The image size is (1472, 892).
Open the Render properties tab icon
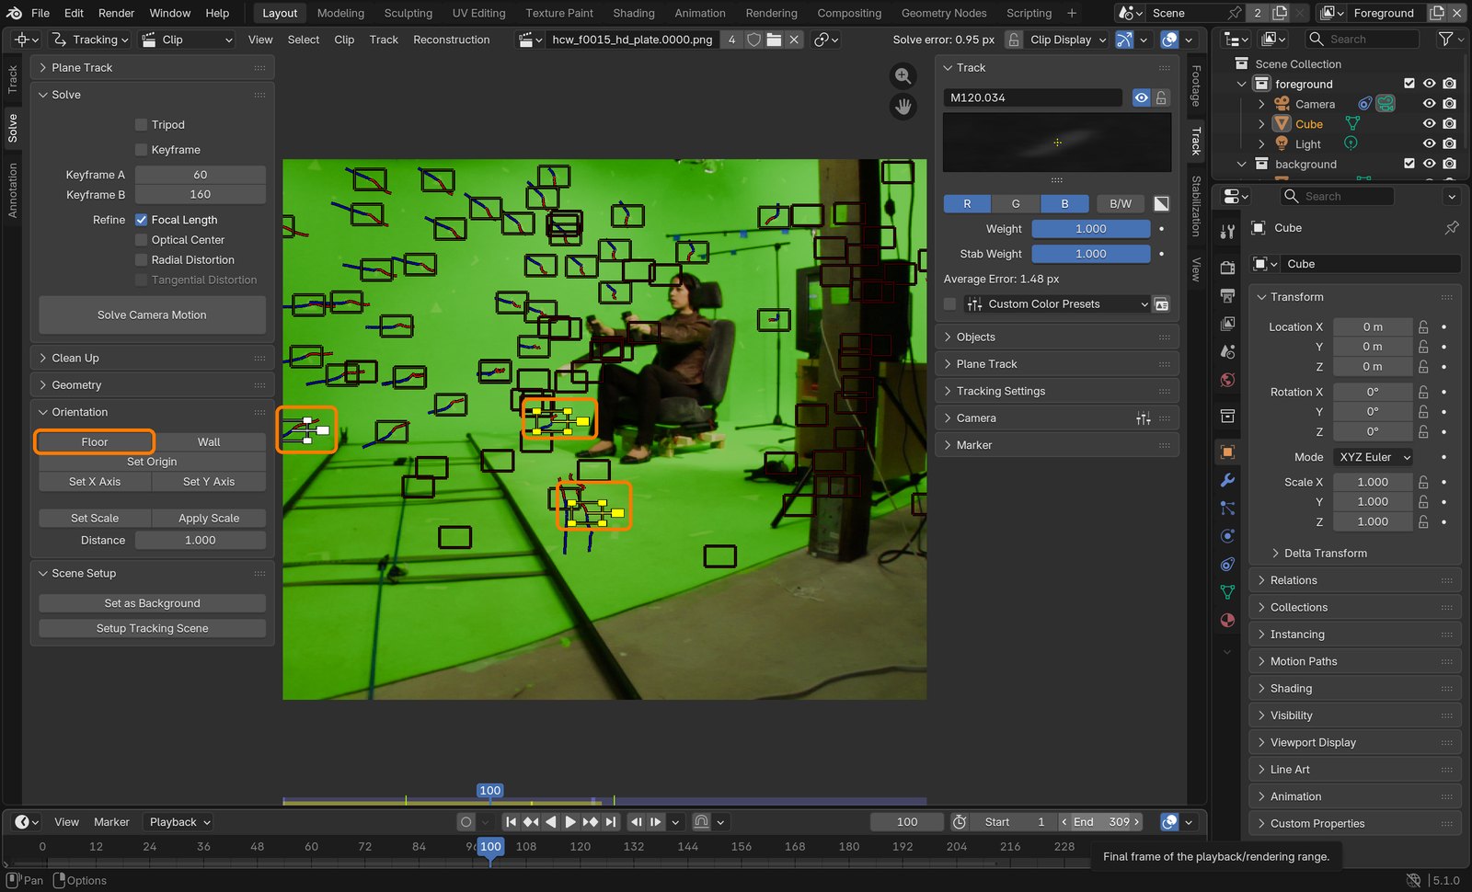[x=1227, y=267]
